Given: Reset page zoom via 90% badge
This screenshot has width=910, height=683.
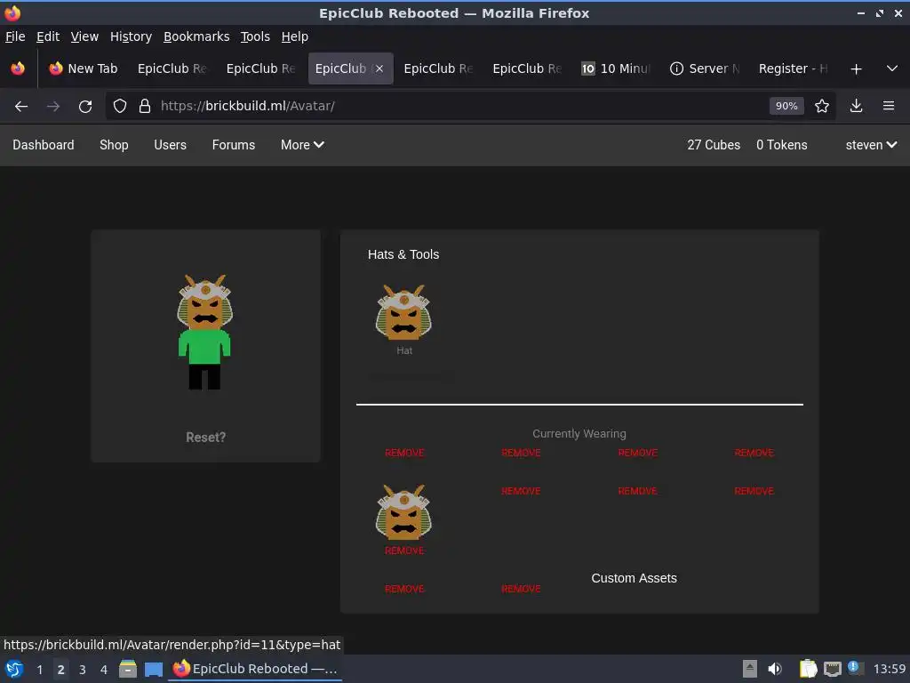Looking at the screenshot, I should (x=786, y=107).
